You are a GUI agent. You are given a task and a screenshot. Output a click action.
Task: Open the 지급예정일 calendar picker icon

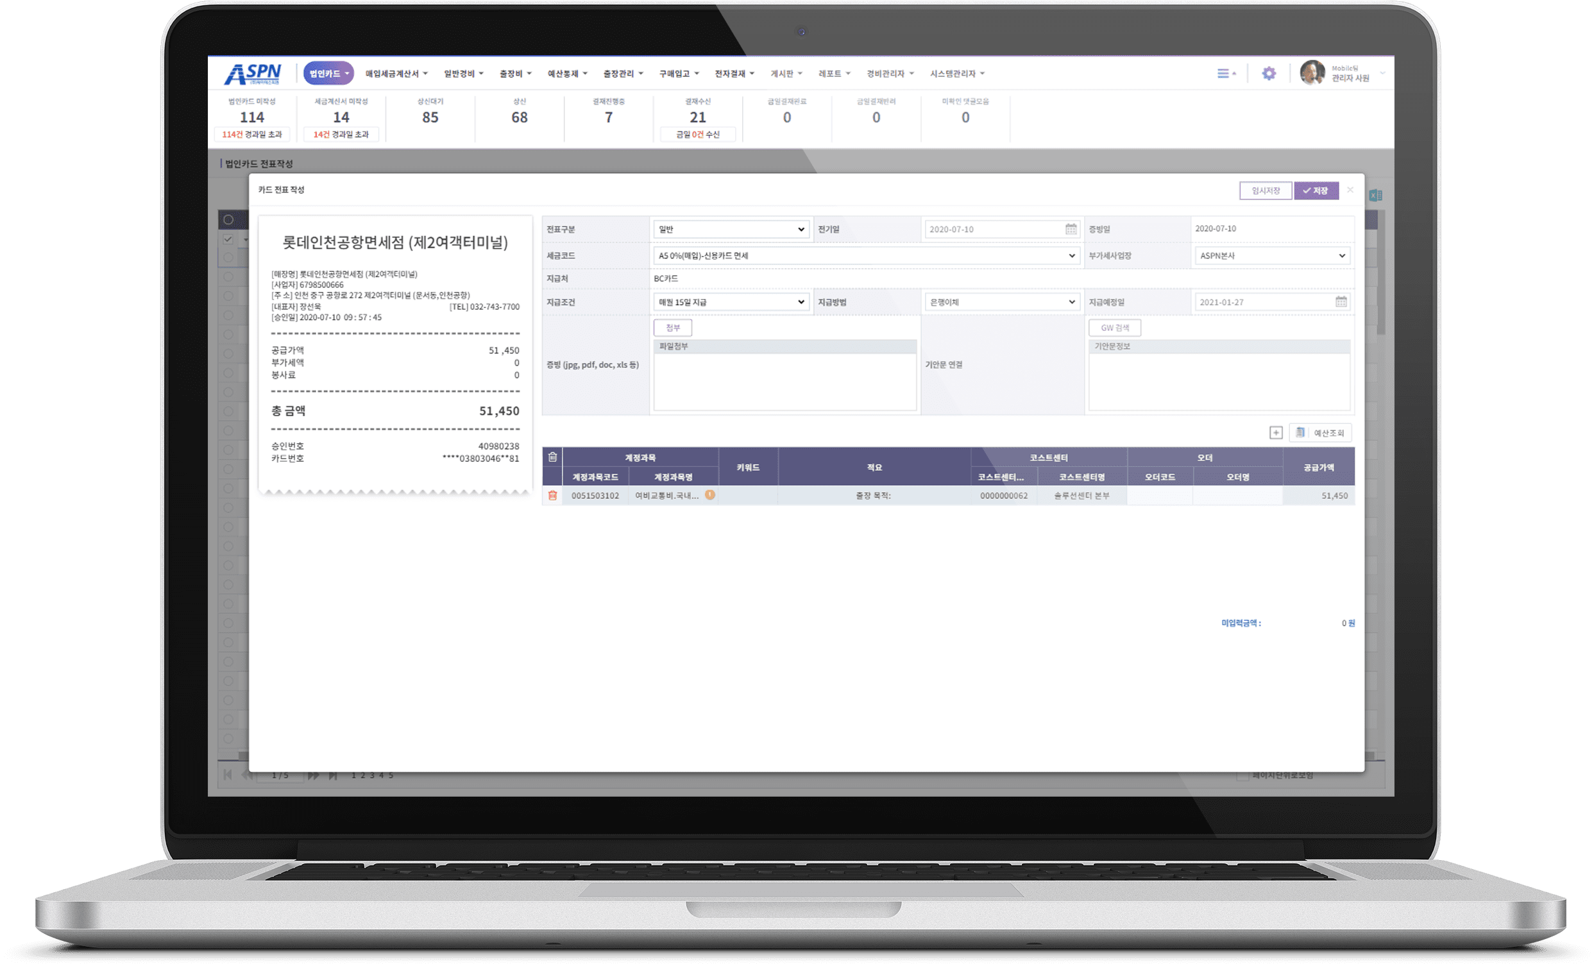pos(1341,302)
